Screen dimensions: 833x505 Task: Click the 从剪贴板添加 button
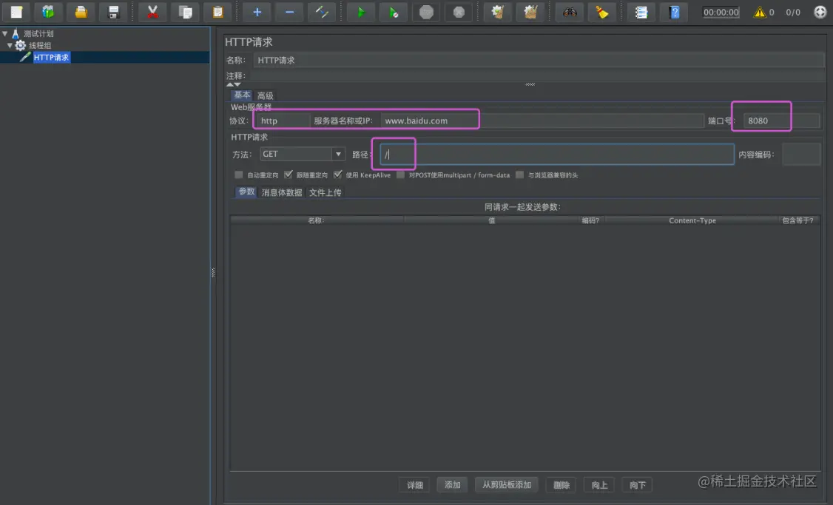(x=506, y=485)
